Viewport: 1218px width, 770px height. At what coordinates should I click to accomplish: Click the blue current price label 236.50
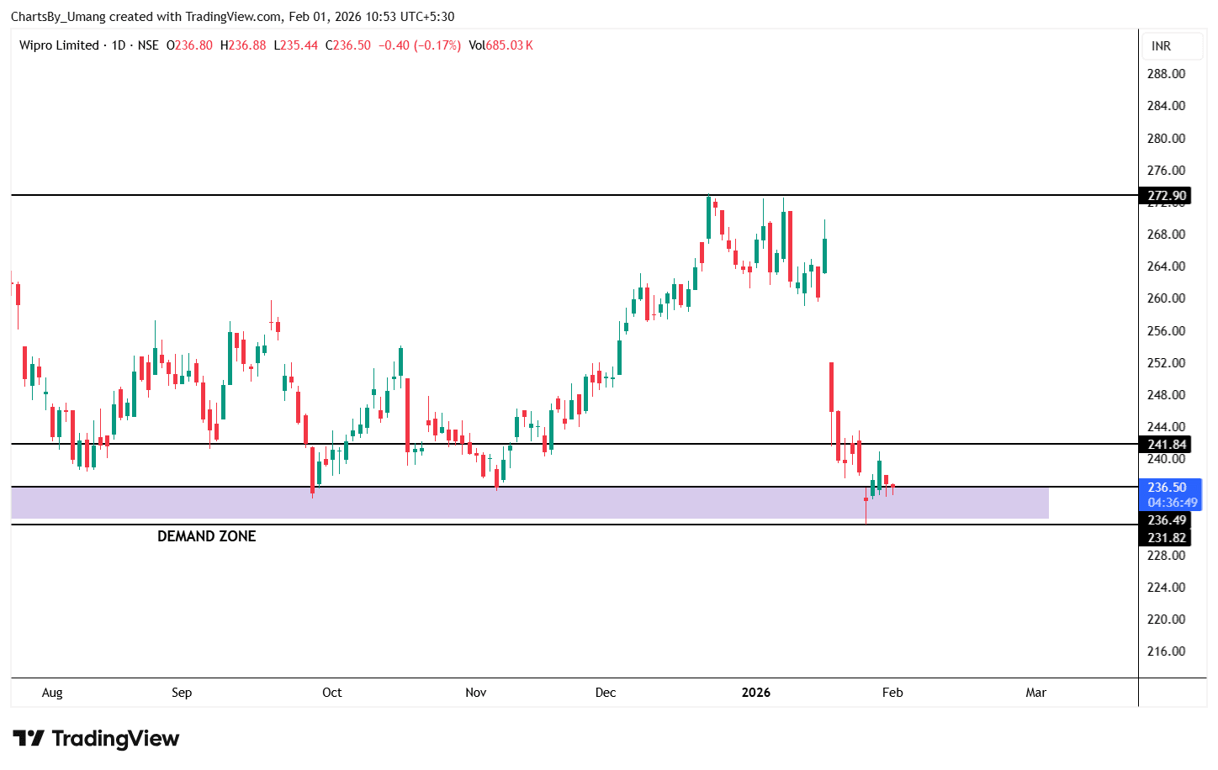coord(1167,488)
